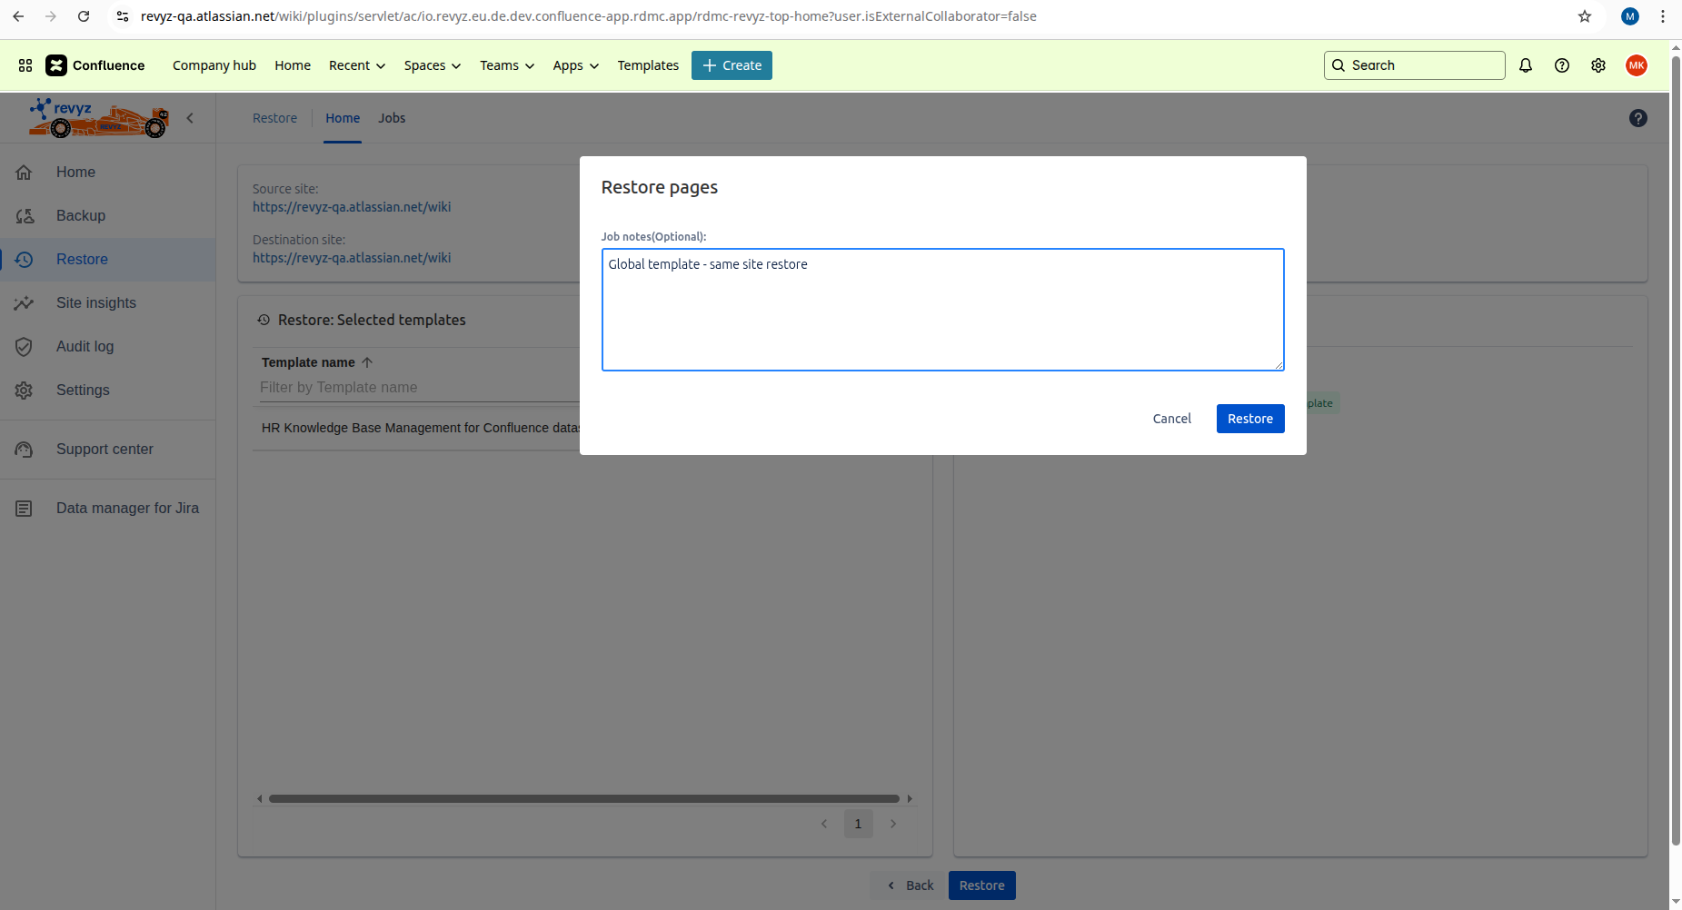The width and height of the screenshot is (1682, 910).
Task: Open revyz Settings gear in the sidebar
Action: pos(25,390)
